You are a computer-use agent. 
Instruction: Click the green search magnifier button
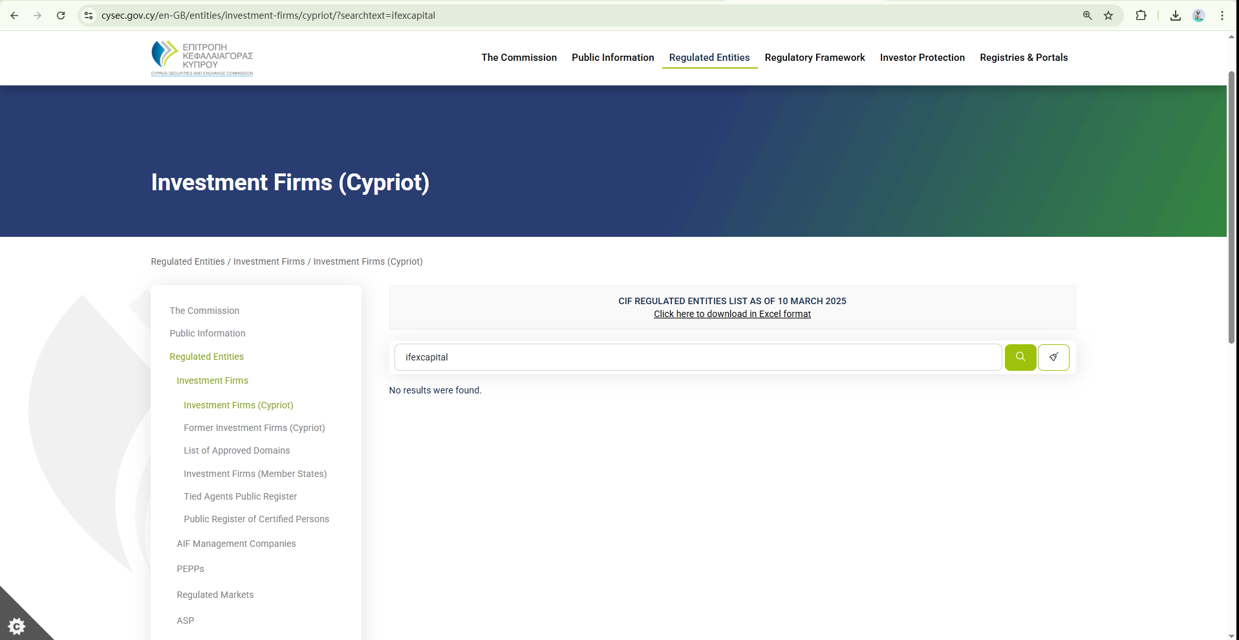[1020, 357]
